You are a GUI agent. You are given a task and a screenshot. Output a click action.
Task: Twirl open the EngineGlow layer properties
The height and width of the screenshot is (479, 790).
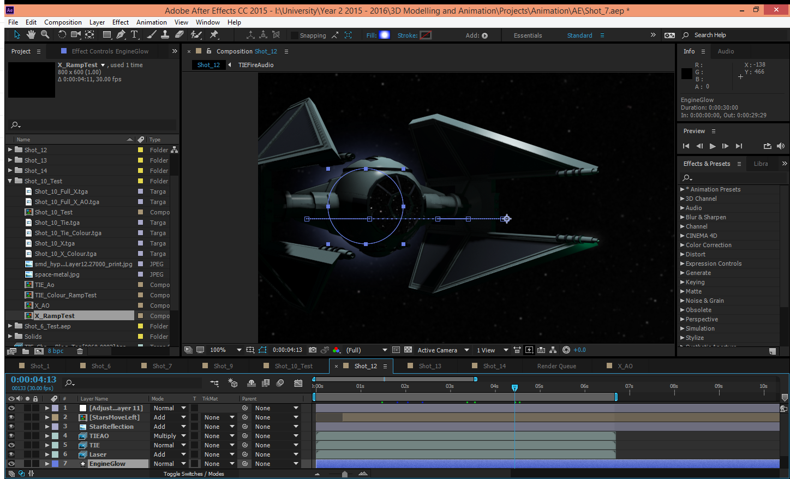click(x=47, y=464)
